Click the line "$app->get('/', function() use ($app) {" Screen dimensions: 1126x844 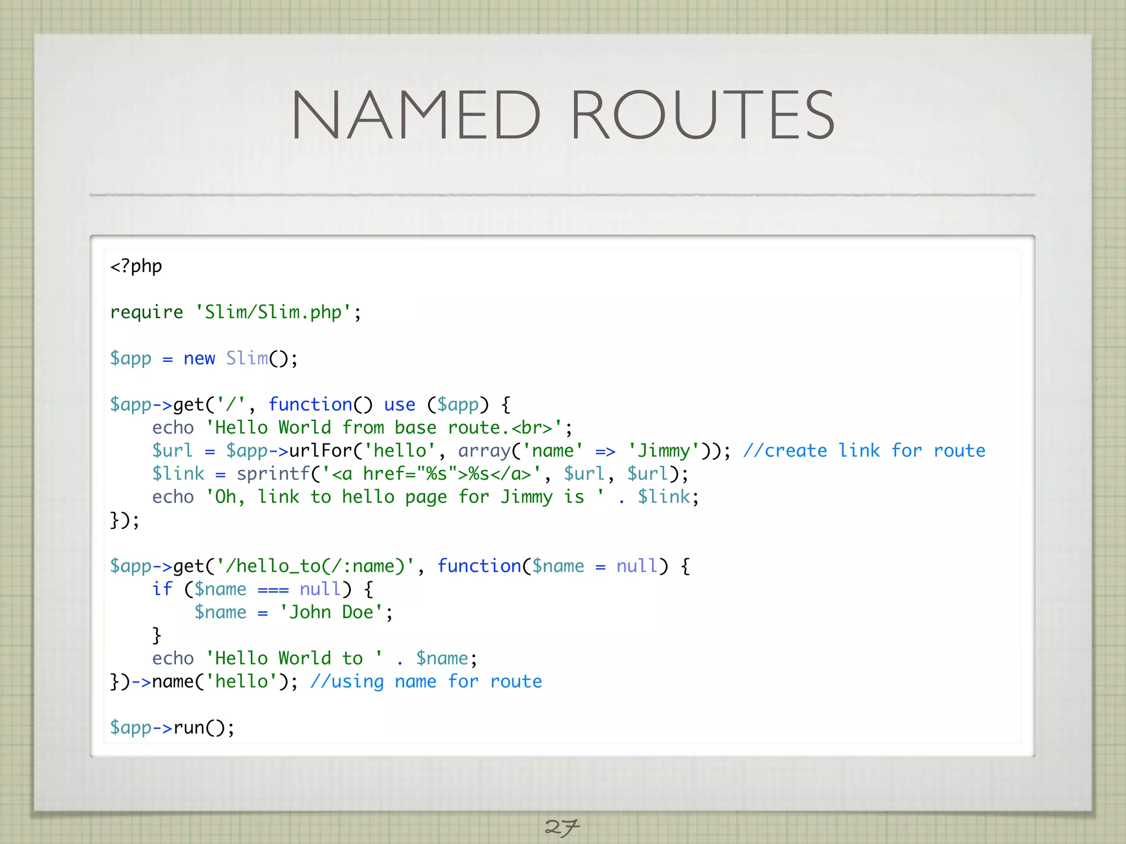click(311, 404)
